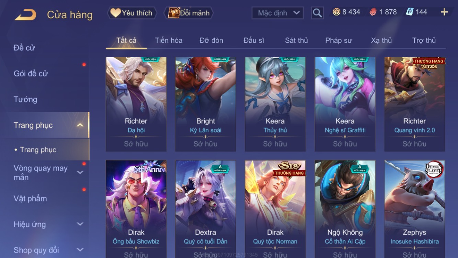Open Đổi mảnh chest exchange
Image resolution: width=458 pixels, height=258 pixels.
coord(189,13)
